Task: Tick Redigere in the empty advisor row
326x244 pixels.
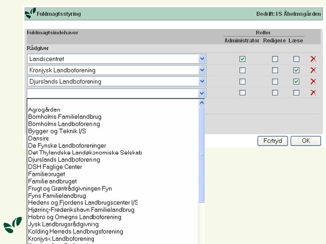Action: click(275, 93)
